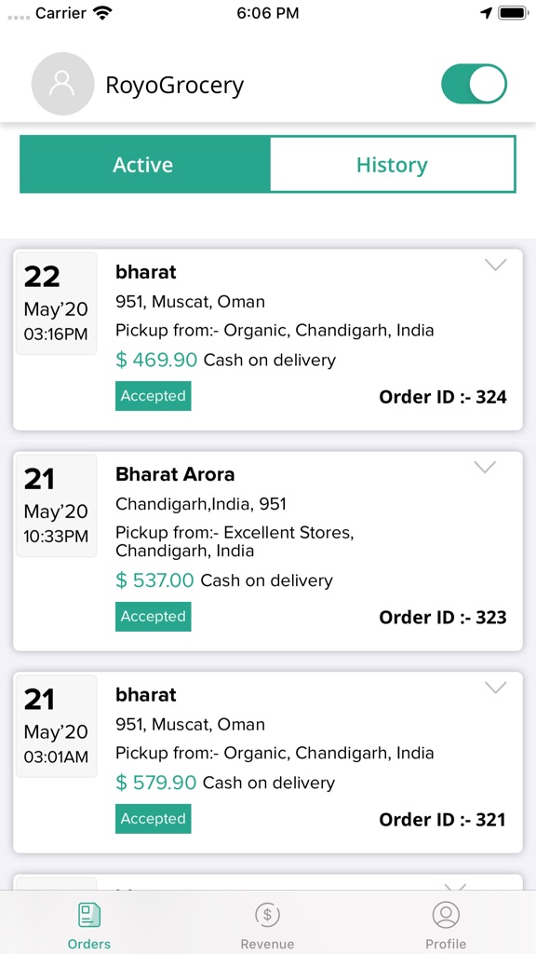Screen dimensions: 536x954
Task: Open the Orders bottom tab icon
Action: 89,915
